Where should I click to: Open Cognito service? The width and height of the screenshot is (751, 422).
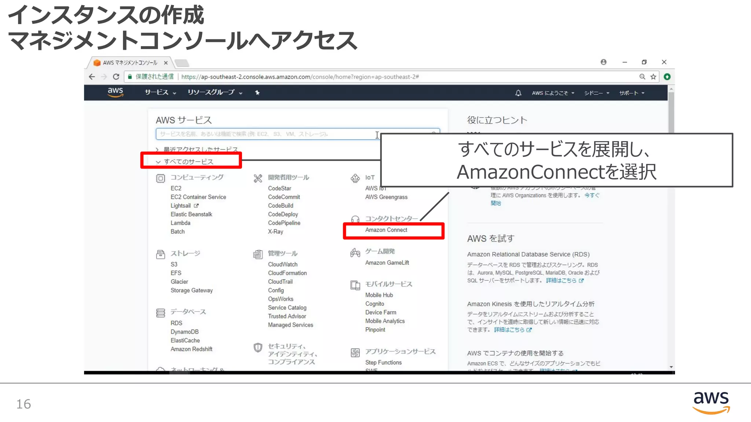click(x=374, y=304)
